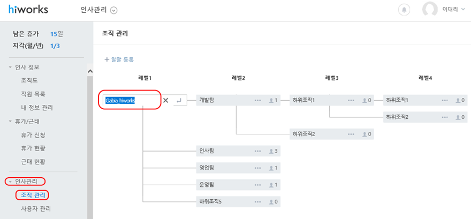Collapse the 휴가/근태 sidebar section
The image size is (471, 219).
[24, 122]
